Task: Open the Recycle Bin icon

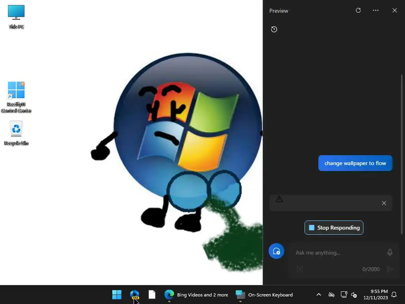Action: tap(16, 133)
